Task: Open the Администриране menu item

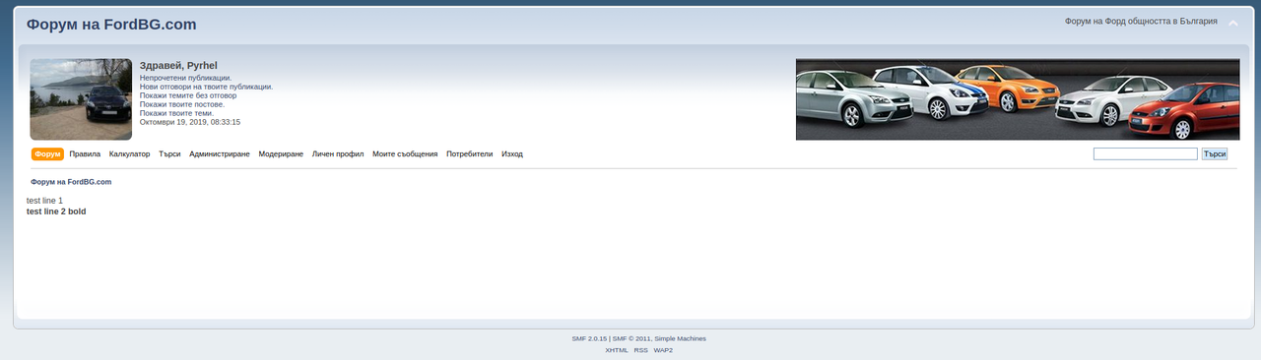Action: (220, 154)
